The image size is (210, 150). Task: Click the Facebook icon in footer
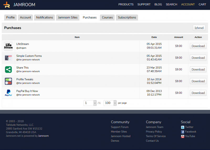click(183, 132)
